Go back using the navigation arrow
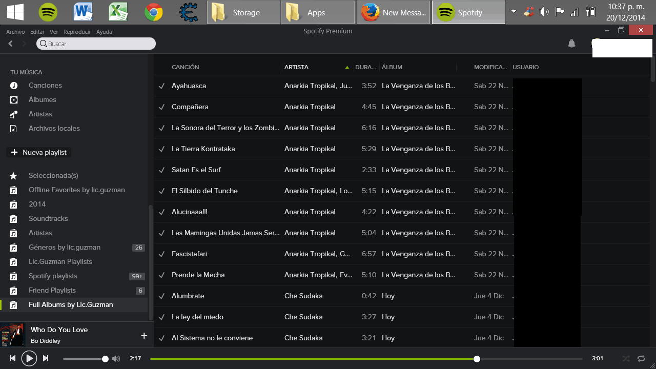This screenshot has height=369, width=656. 11,44
